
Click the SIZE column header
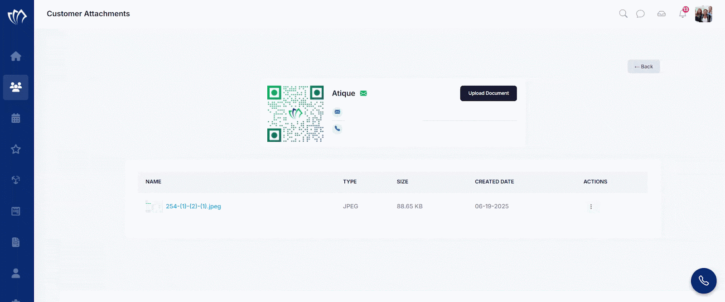pyautogui.click(x=402, y=182)
